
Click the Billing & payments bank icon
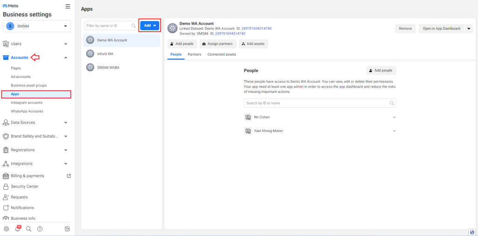6,176
